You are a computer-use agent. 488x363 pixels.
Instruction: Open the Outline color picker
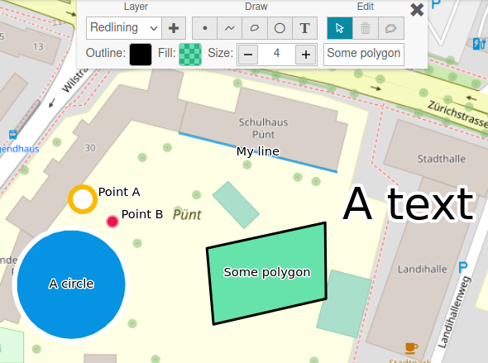tap(141, 55)
